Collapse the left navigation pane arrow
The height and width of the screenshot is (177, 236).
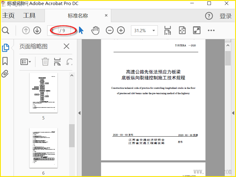coord(79,113)
